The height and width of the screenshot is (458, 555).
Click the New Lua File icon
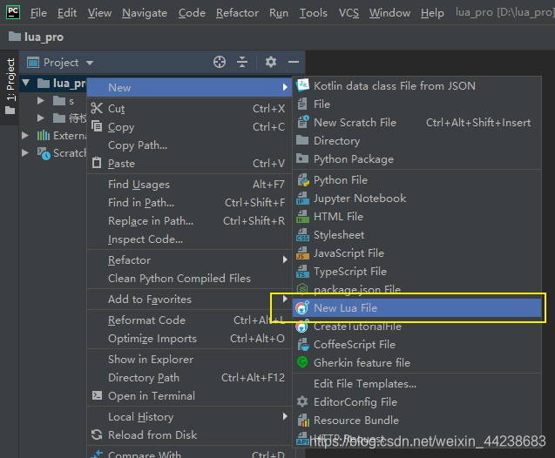[x=302, y=307]
